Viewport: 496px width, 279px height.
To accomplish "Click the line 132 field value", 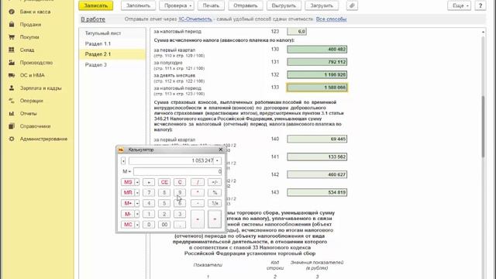I will pyautogui.click(x=317, y=74).
